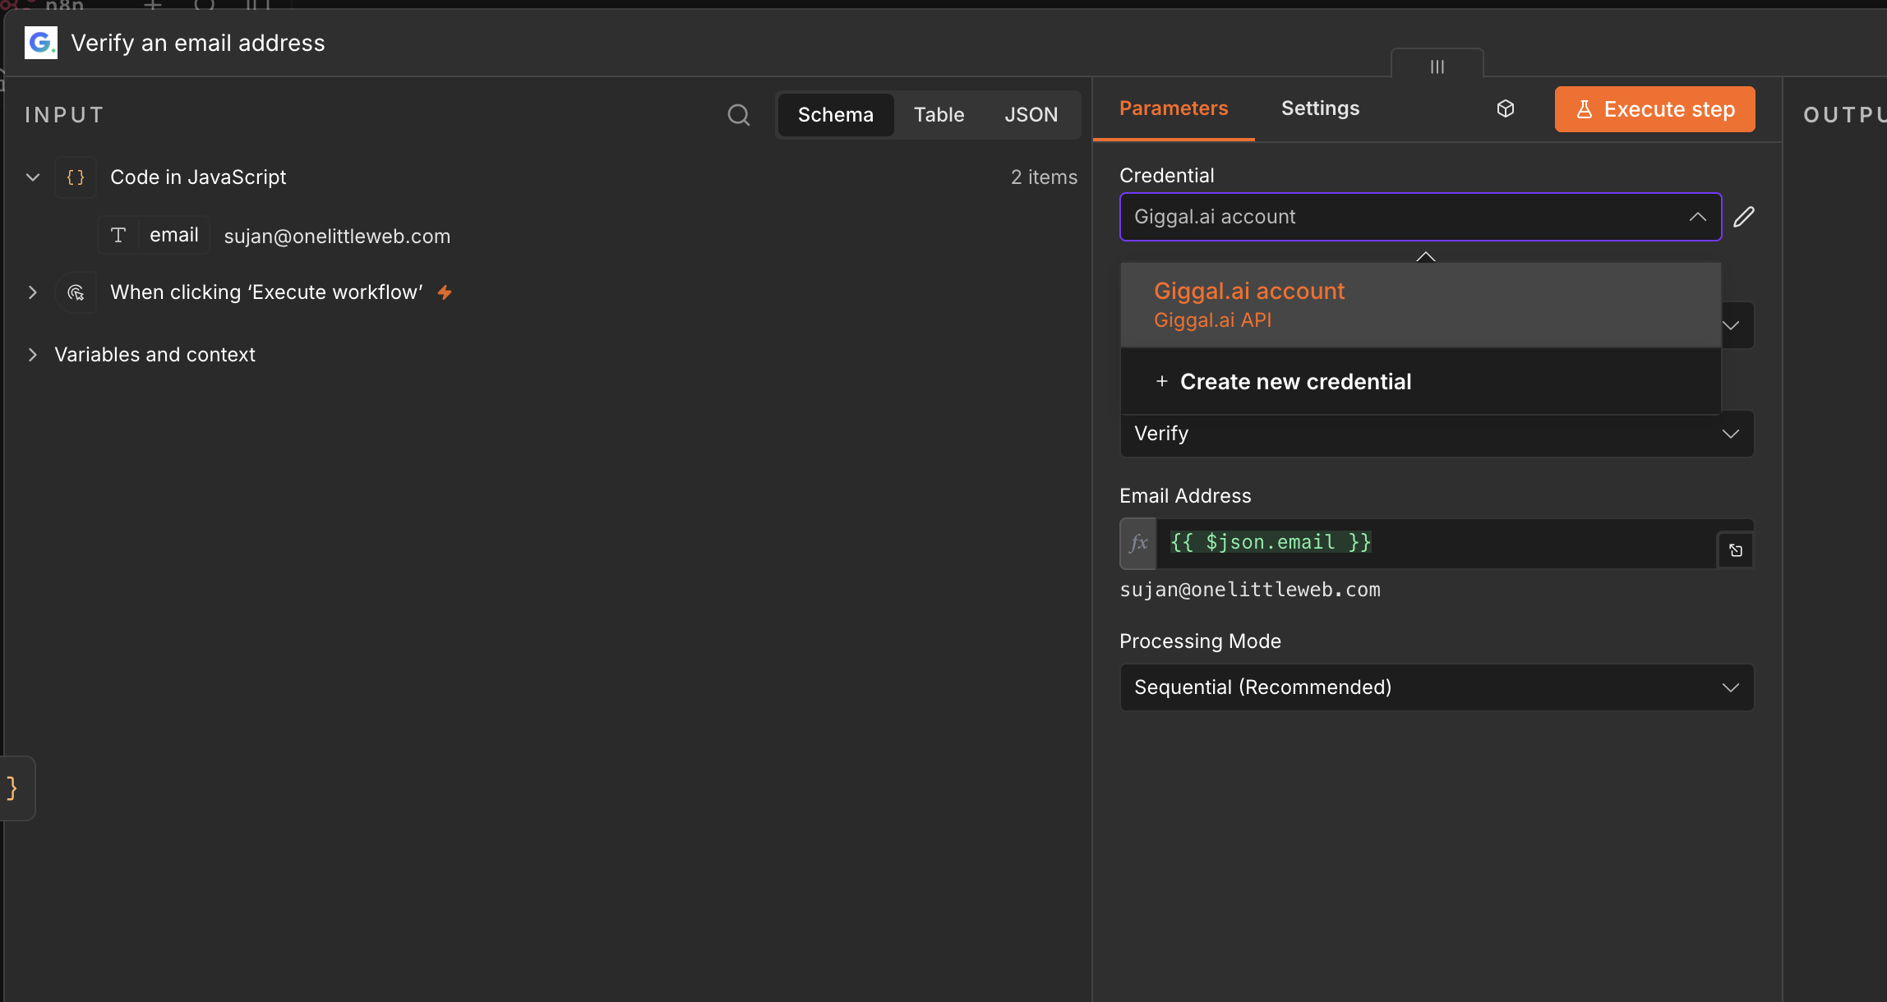Click the '2 items' count label
This screenshot has width=1887, height=1002.
coord(1044,177)
